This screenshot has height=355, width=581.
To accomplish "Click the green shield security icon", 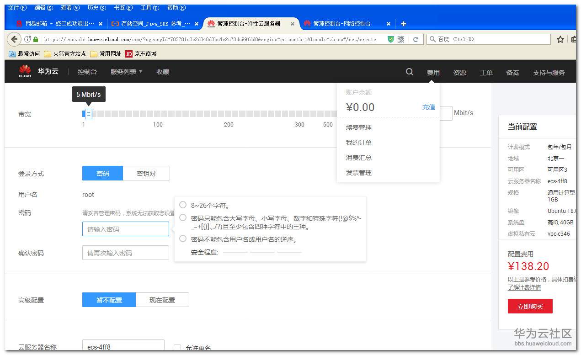I will point(390,40).
